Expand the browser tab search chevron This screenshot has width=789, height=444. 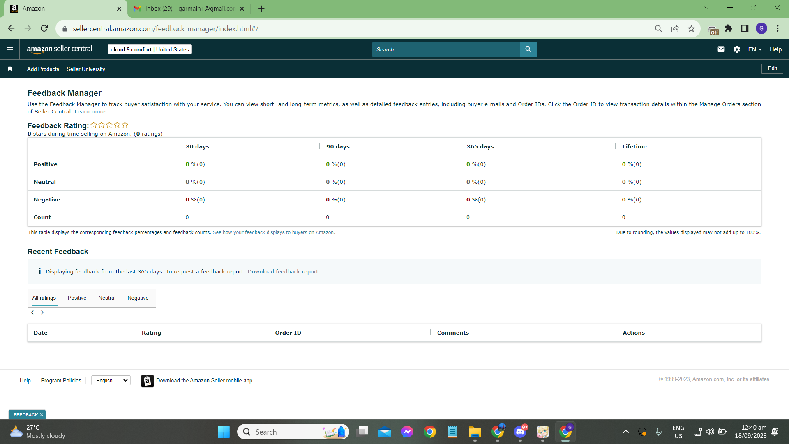[x=706, y=8]
